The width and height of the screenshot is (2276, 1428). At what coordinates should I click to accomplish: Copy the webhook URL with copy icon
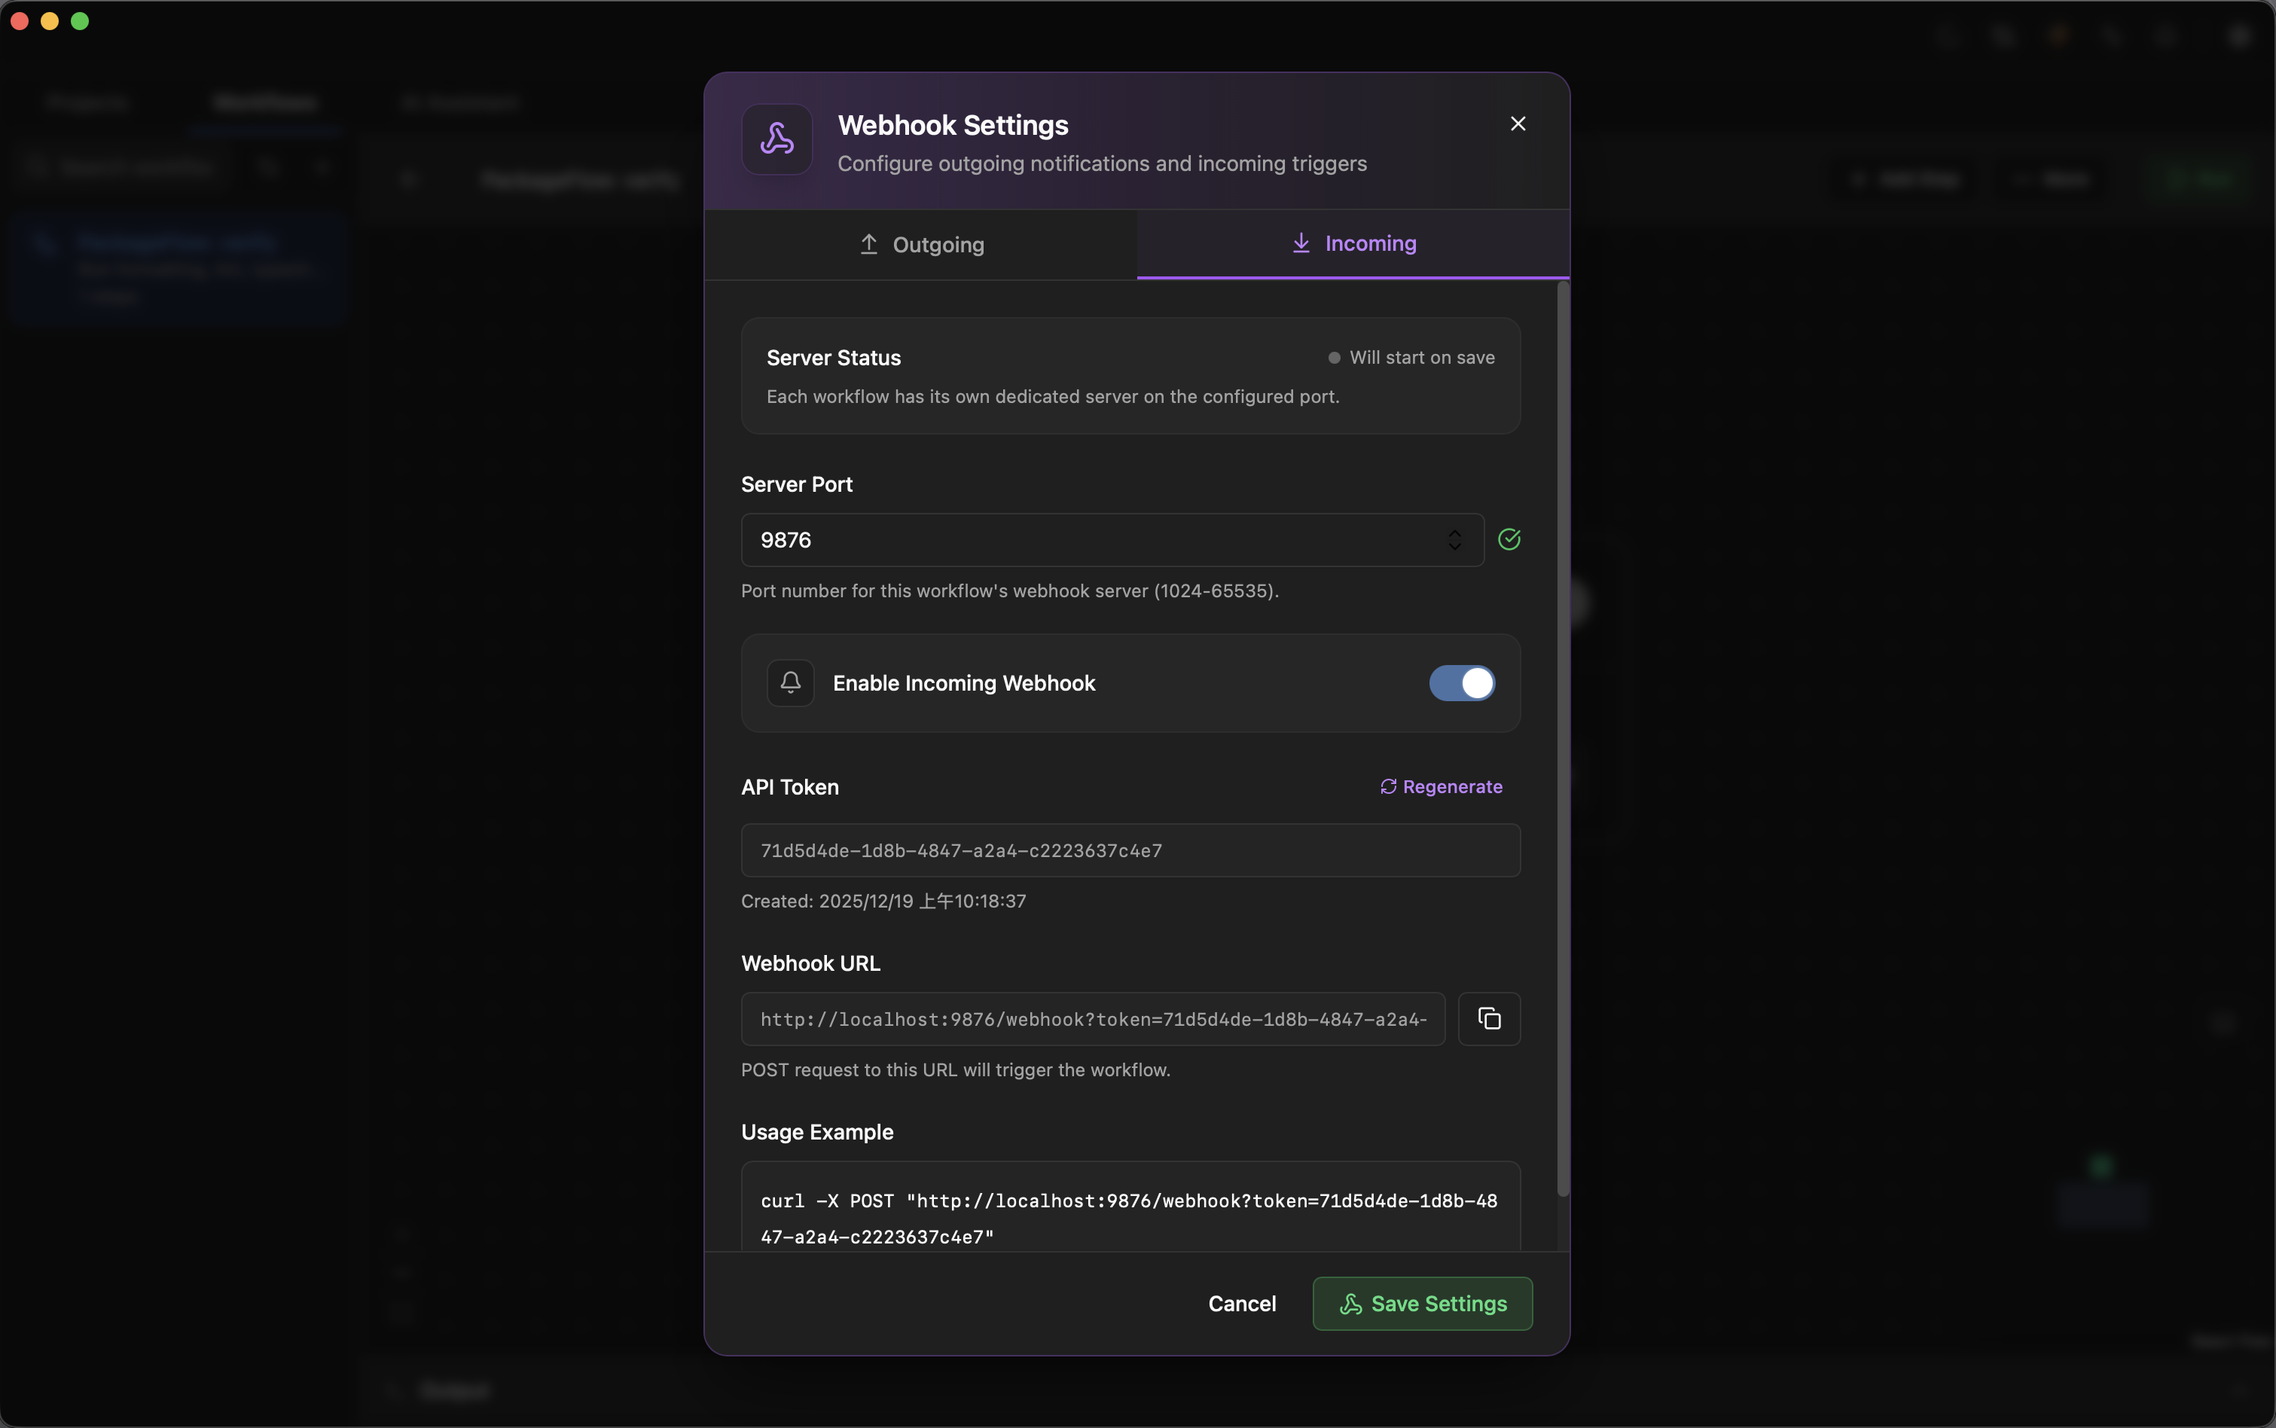tap(1488, 1019)
